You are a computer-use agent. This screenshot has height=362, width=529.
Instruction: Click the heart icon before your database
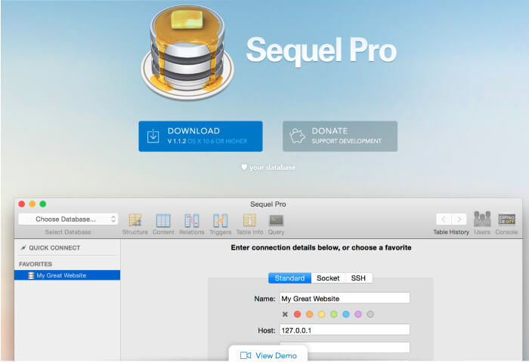click(244, 167)
